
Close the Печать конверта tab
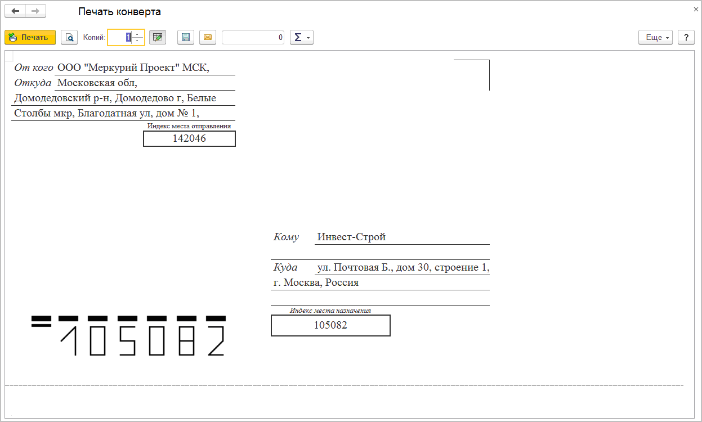[696, 10]
